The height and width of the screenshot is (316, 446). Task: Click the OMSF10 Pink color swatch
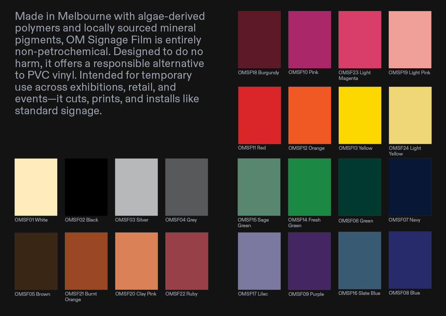[x=309, y=40]
